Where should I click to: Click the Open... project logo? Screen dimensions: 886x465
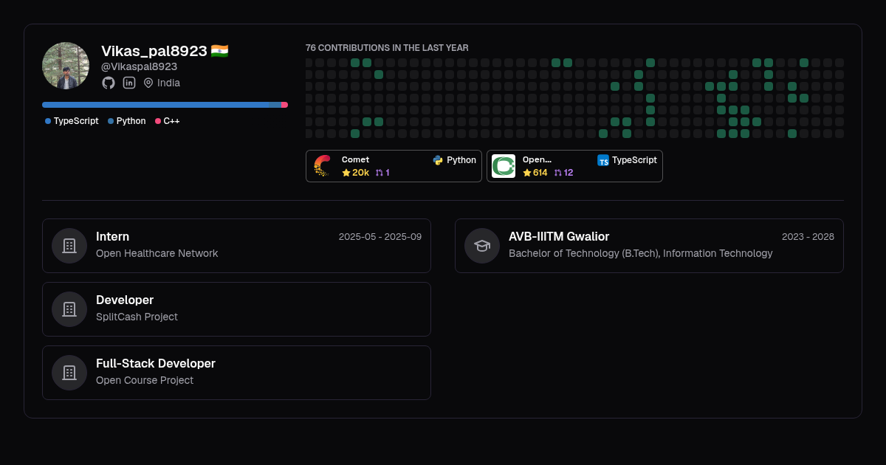point(504,166)
